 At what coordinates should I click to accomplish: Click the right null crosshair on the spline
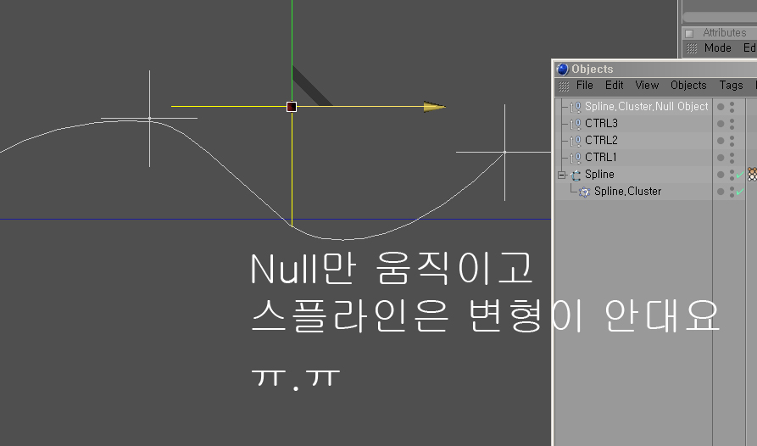point(505,152)
